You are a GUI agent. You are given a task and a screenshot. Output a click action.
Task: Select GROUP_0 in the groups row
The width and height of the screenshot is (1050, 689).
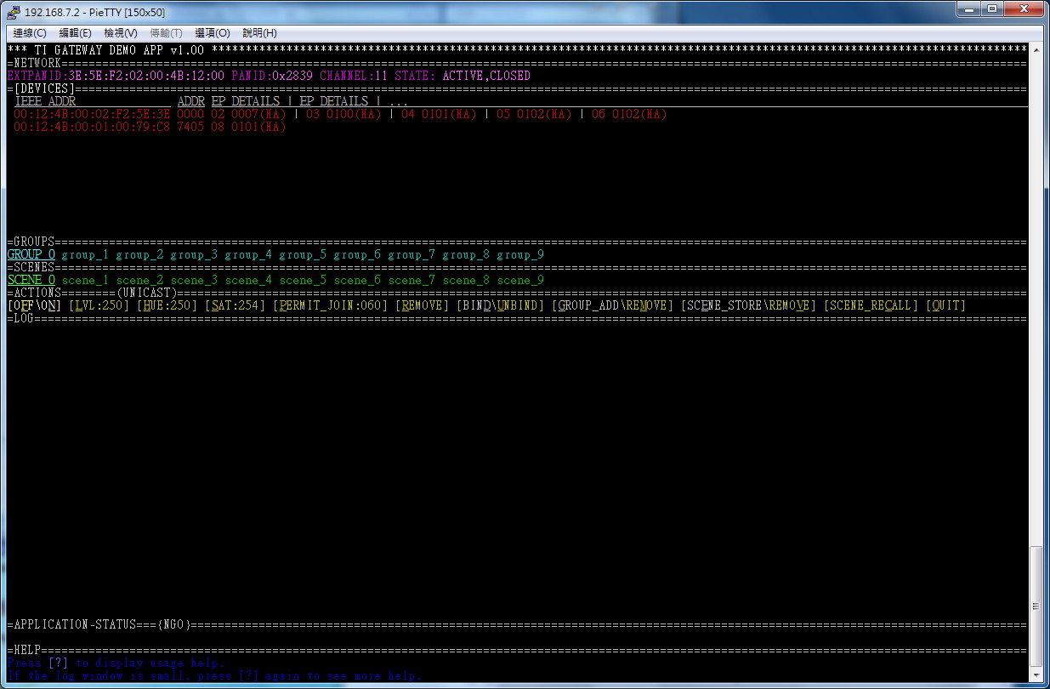(31, 254)
